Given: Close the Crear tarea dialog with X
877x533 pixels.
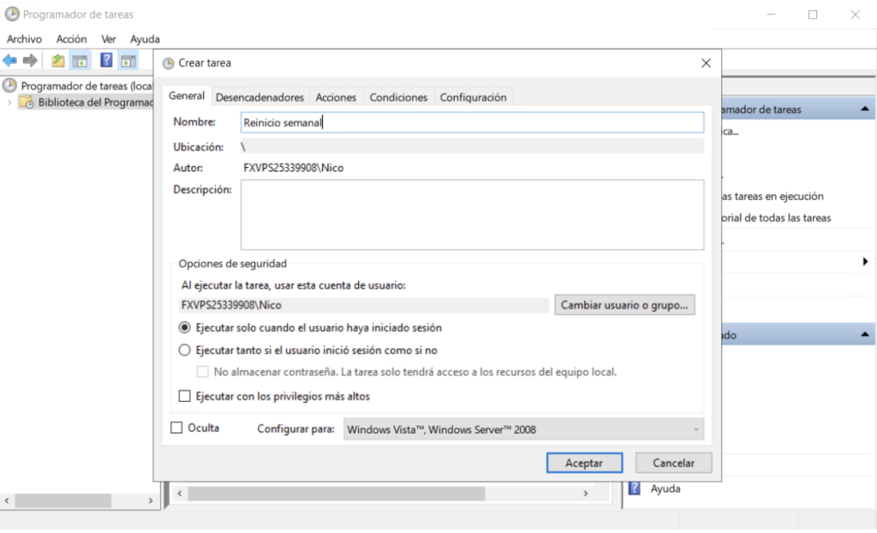Looking at the screenshot, I should (x=706, y=63).
